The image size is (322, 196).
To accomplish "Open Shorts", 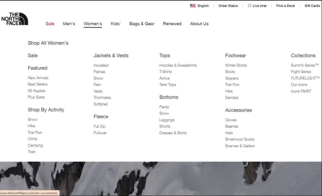I will tap(165, 126).
